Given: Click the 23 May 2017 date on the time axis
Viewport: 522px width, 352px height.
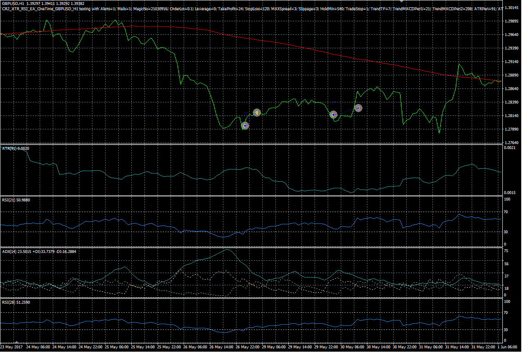Looking at the screenshot, I should pyautogui.click(x=12, y=347).
